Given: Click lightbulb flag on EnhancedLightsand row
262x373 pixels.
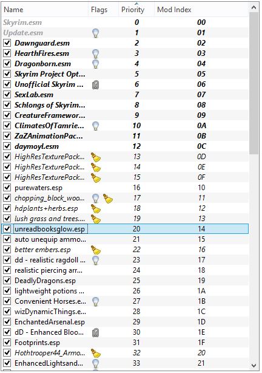Looking at the screenshot, I should click(95, 363).
